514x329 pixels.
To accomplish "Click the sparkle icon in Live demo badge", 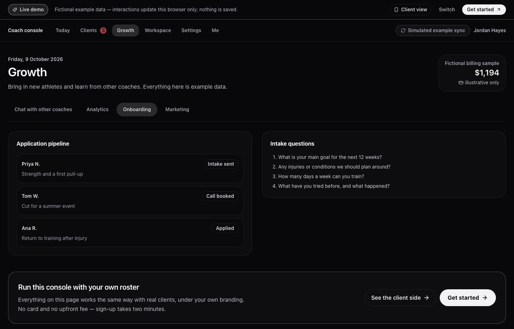I will (x=15, y=10).
